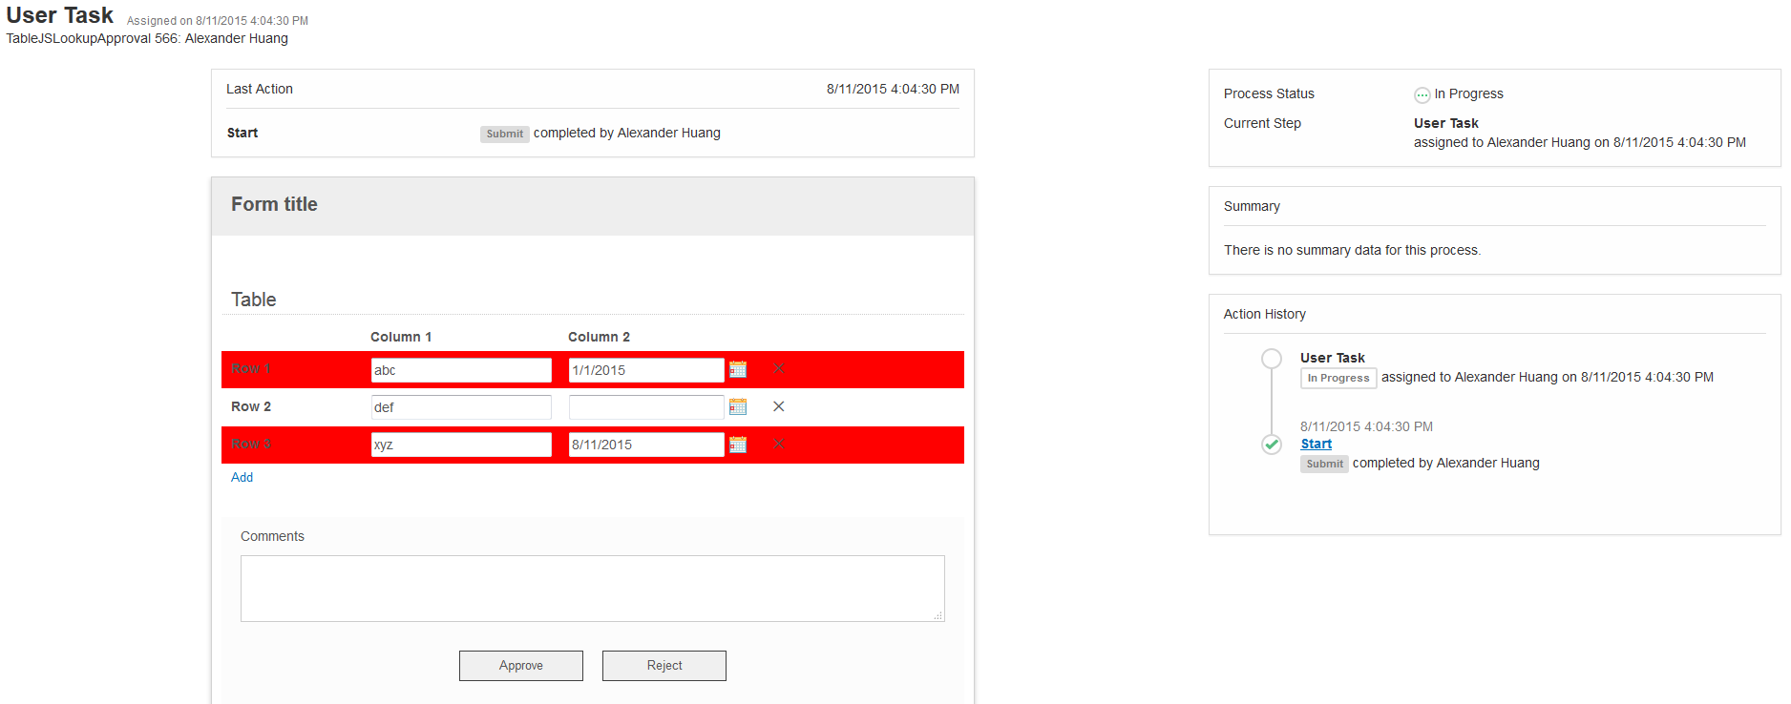The image size is (1791, 704).
Task: Click the Reject button
Action: point(664,666)
